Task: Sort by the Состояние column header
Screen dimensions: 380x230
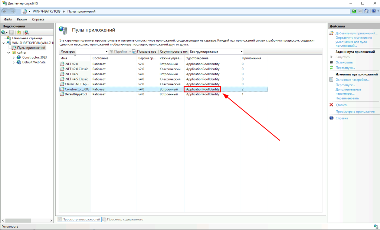Action: 114,58
